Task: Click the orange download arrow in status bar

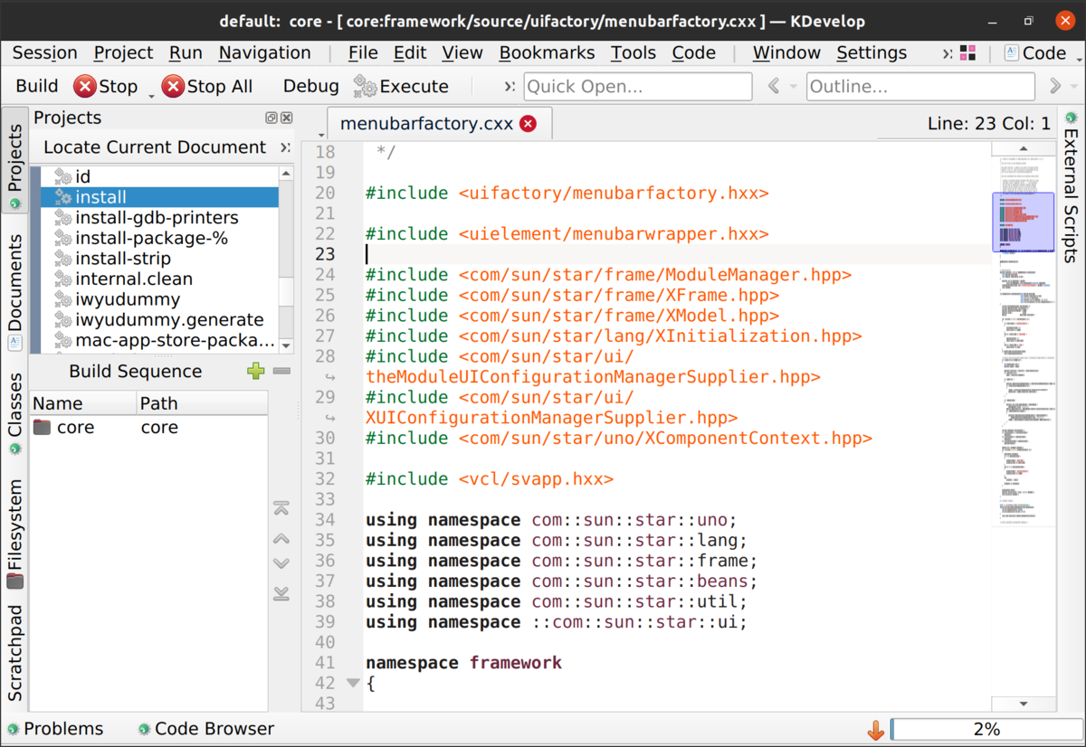Action: click(x=875, y=729)
